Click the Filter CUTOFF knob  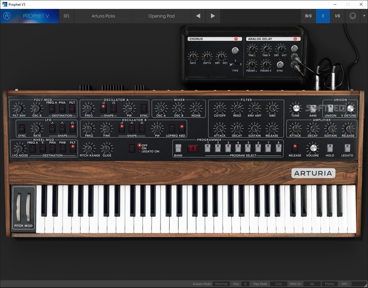click(x=220, y=108)
